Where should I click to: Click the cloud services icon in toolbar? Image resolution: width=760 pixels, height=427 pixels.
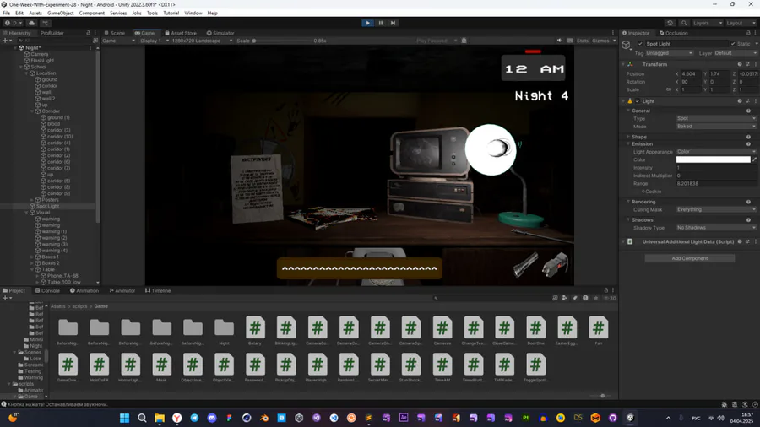coord(31,23)
